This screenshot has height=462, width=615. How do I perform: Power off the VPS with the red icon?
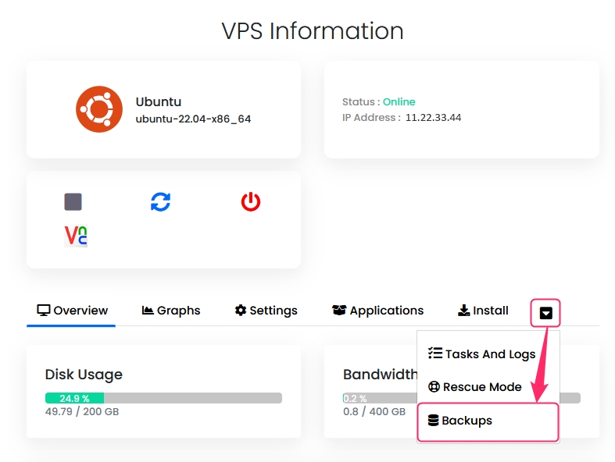pos(250,201)
